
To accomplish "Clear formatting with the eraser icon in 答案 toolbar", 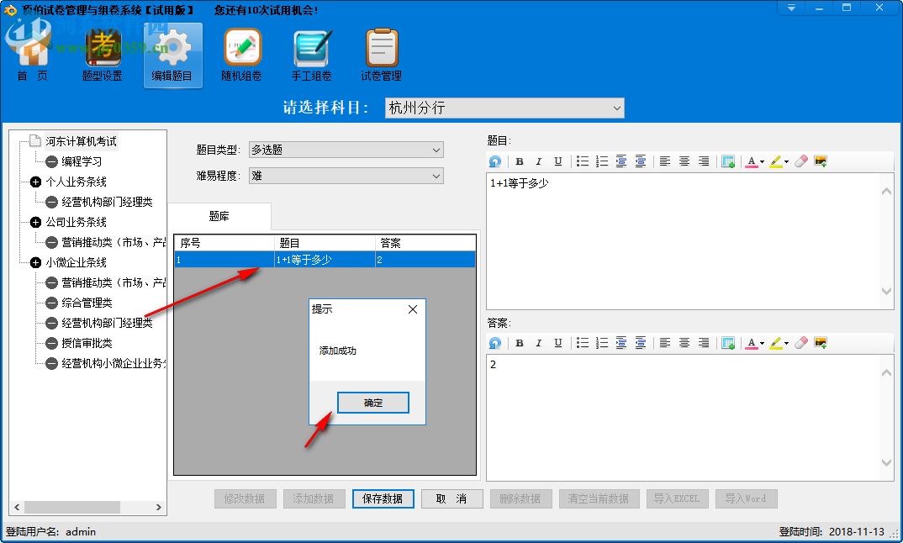I will point(799,342).
